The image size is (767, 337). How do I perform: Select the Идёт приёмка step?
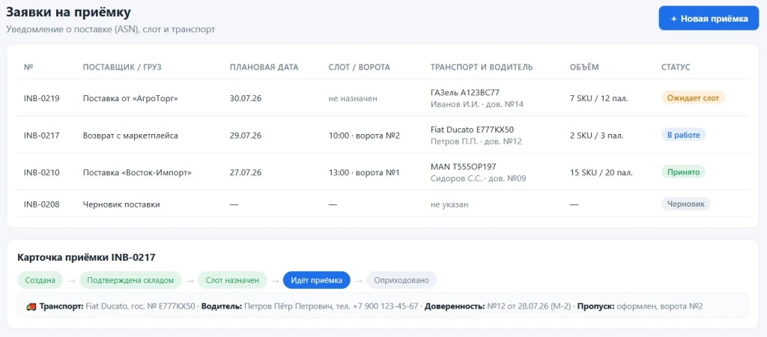(317, 280)
